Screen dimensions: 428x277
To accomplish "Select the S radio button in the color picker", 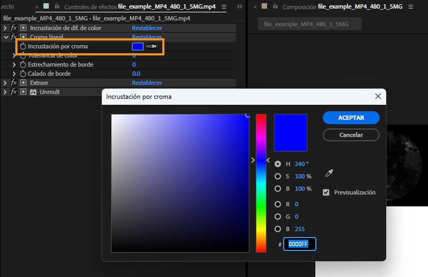I will click(x=277, y=176).
